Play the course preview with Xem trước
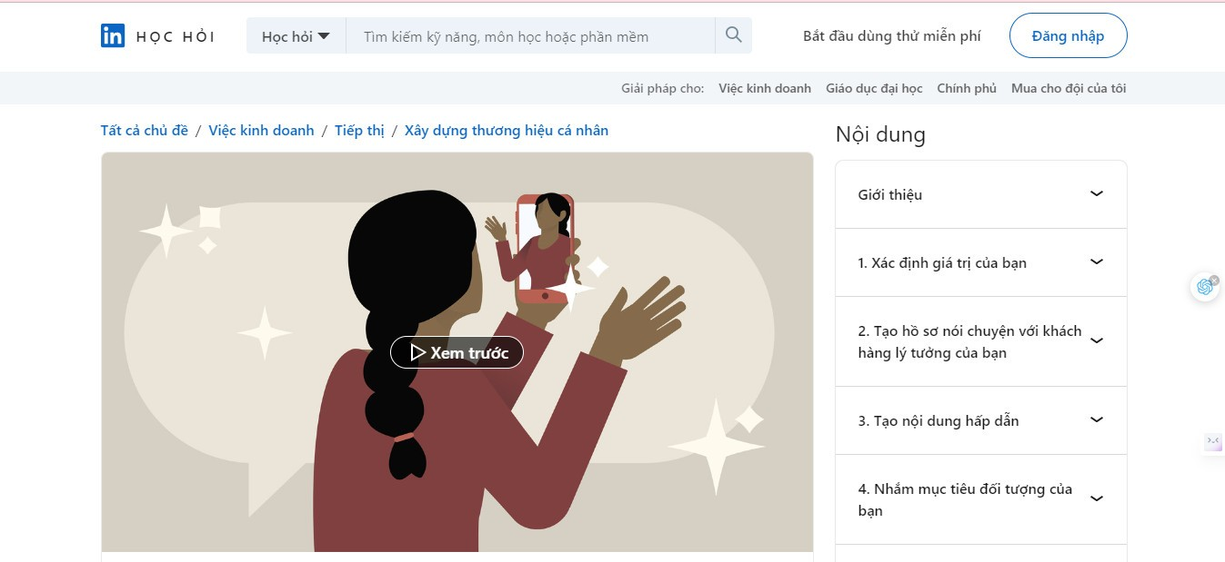Screen dimensions: 1225x562 point(457,352)
